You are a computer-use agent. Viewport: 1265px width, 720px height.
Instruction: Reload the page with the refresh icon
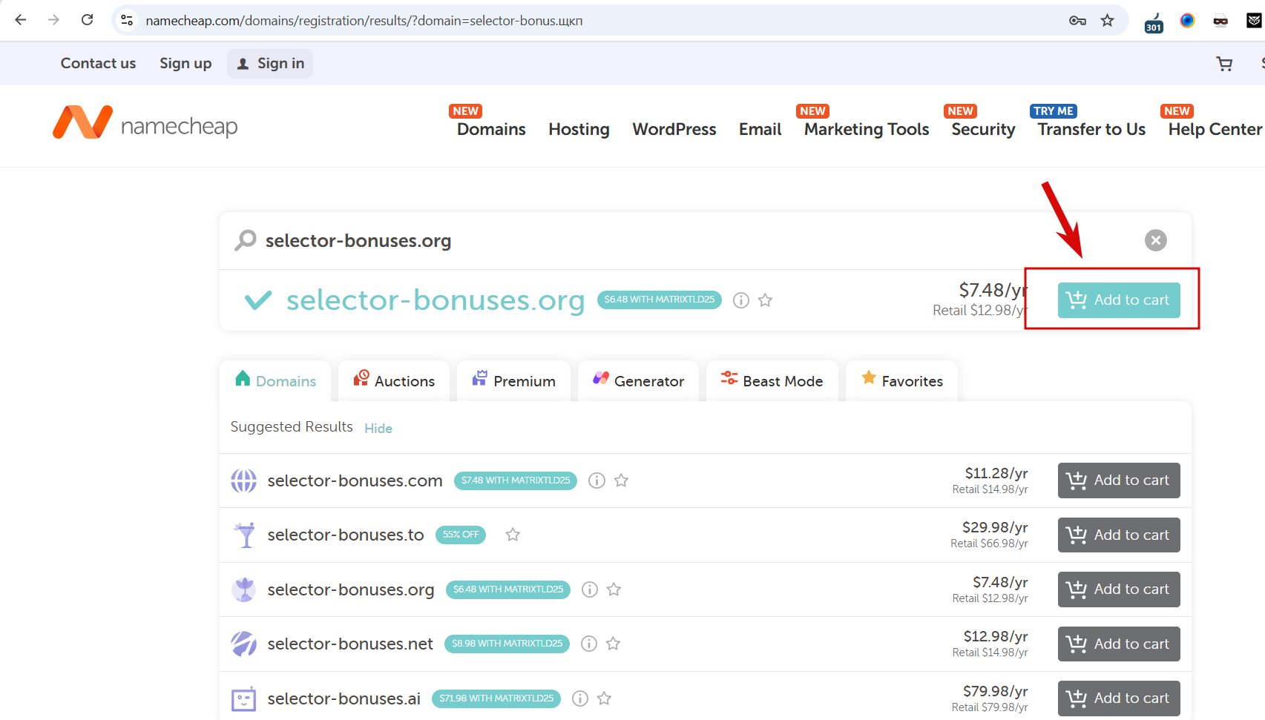(x=87, y=20)
